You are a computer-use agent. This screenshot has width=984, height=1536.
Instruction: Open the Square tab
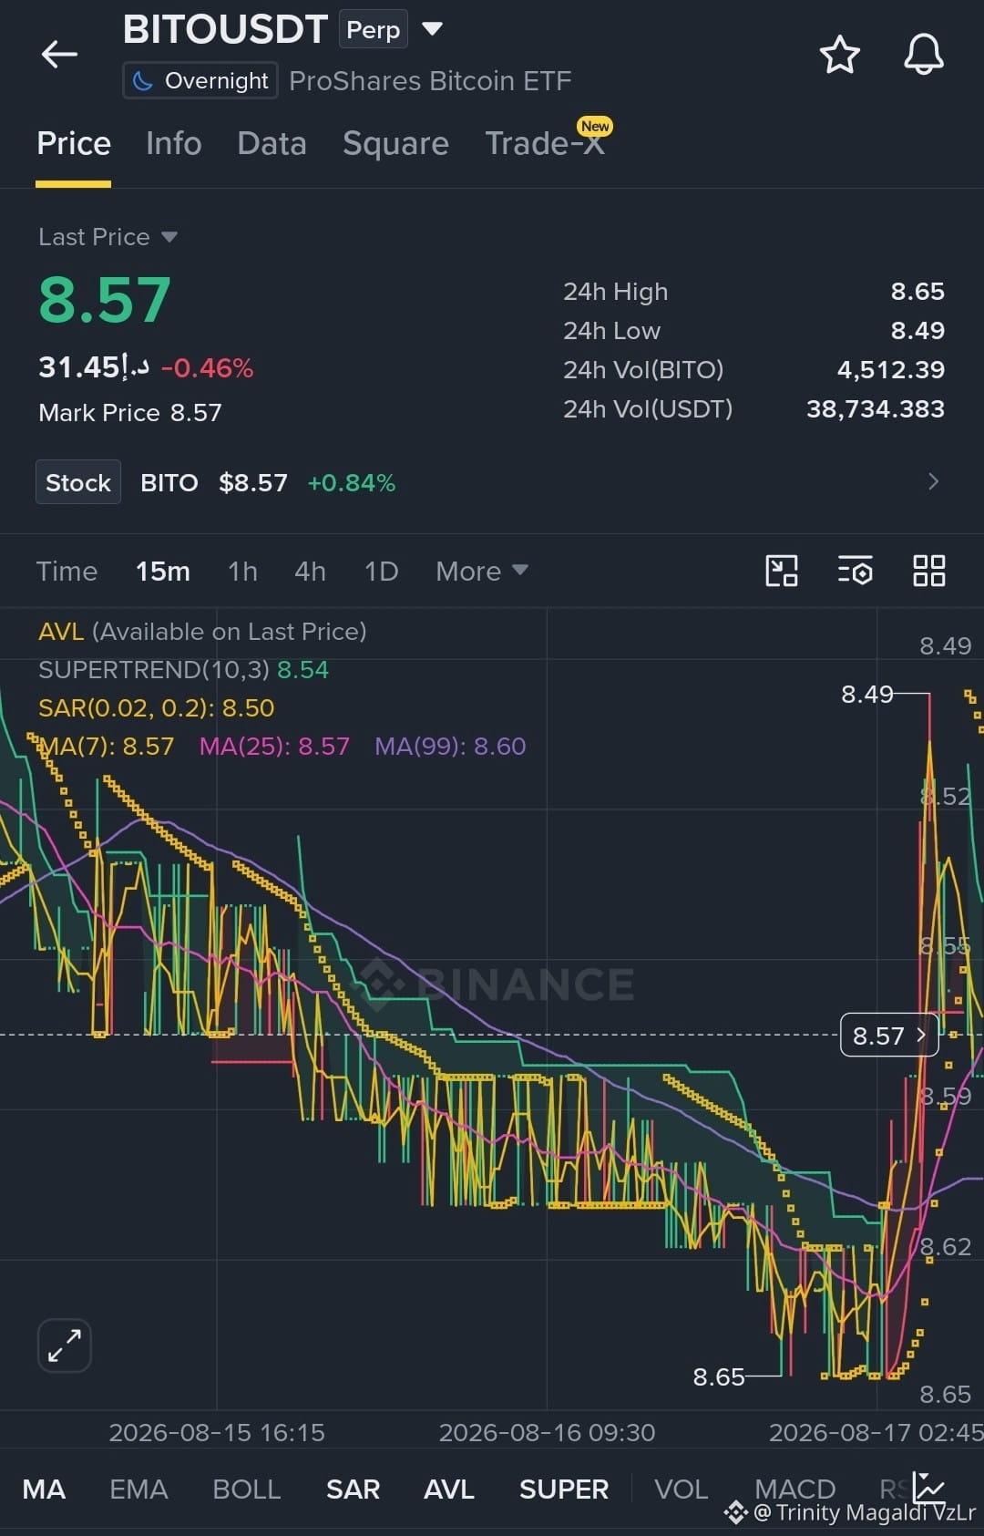coord(395,144)
